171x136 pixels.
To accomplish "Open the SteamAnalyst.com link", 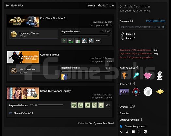I will click(x=135, y=126).
